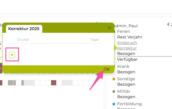
Task: Select the Fortbildung category label
Action: click(129, 104)
